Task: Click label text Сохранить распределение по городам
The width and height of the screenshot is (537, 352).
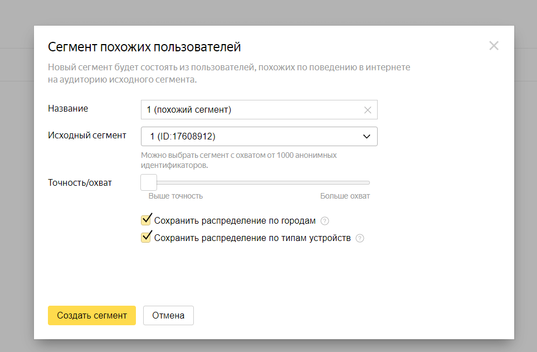Action: [235, 220]
